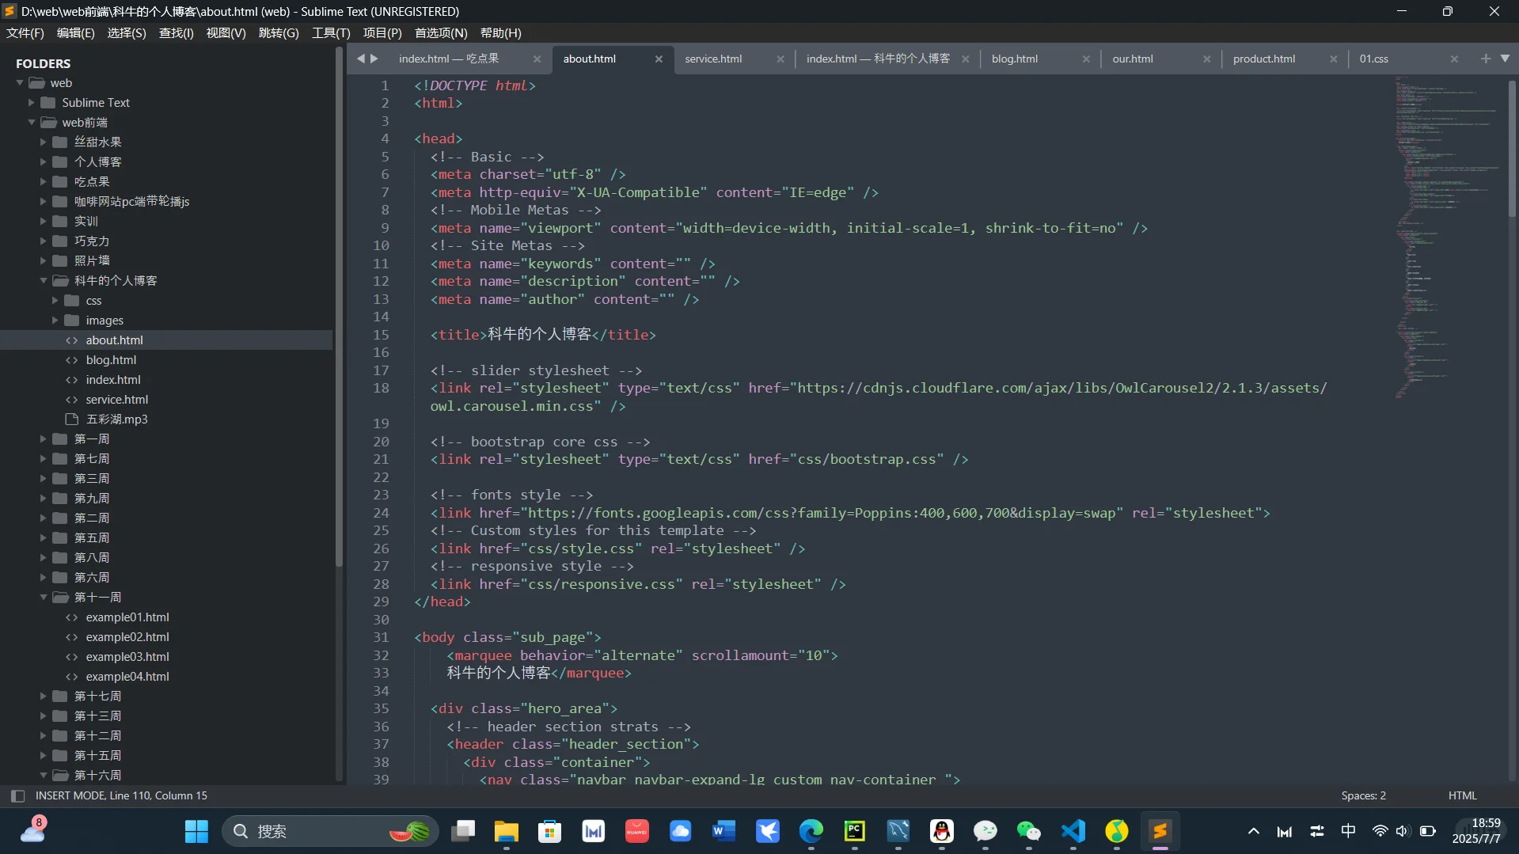1519x854 pixels.
Task: Switch to the index.html — 吃点果 tab
Action: point(449,59)
